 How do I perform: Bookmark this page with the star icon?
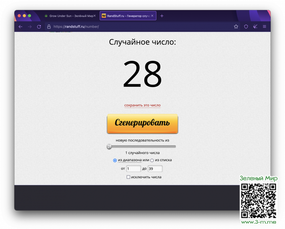(x=236, y=27)
